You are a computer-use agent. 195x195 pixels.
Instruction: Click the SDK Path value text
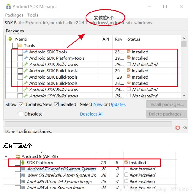click(x=89, y=23)
